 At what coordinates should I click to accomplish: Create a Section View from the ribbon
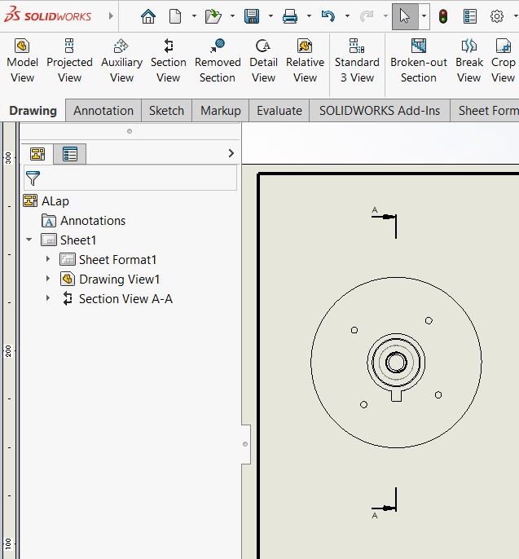168,60
